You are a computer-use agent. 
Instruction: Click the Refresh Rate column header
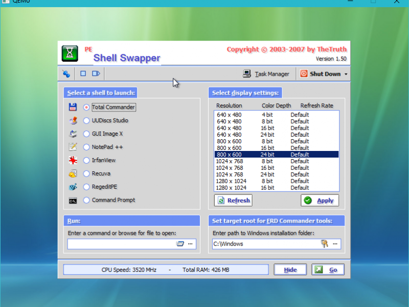[316, 106]
